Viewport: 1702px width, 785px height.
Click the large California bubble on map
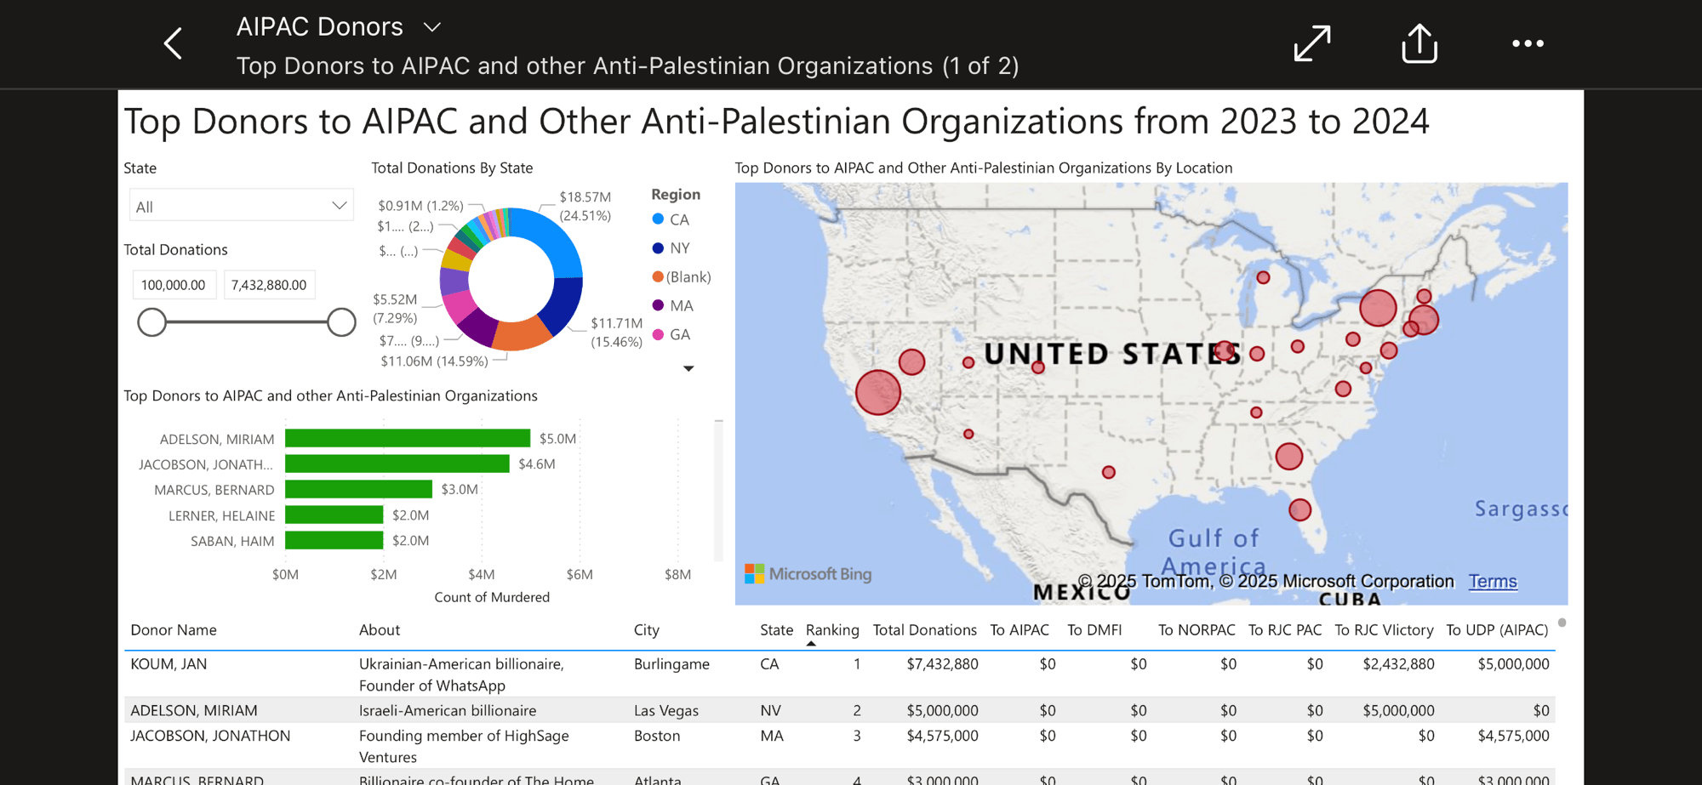tap(877, 392)
